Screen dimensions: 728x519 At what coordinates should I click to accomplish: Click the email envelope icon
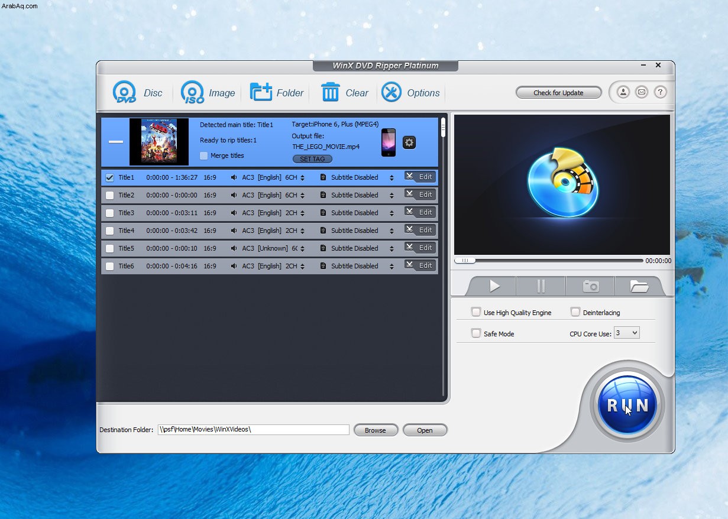pyautogui.click(x=642, y=92)
